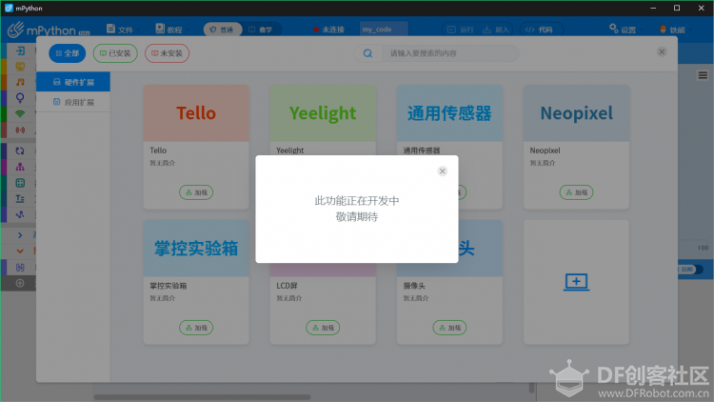
Task: Click the Yeelight extension banner
Action: (x=323, y=113)
